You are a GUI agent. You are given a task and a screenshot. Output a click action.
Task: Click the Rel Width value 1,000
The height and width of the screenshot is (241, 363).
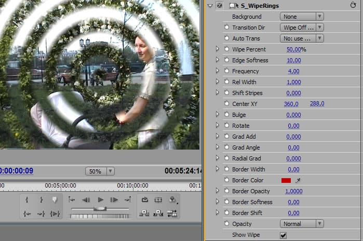[x=294, y=82]
